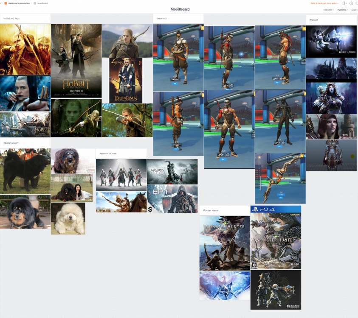Viewport: 358px width, 318px height.
Task: Select the 'Assassin's Creed' column header
Action: tap(121, 153)
